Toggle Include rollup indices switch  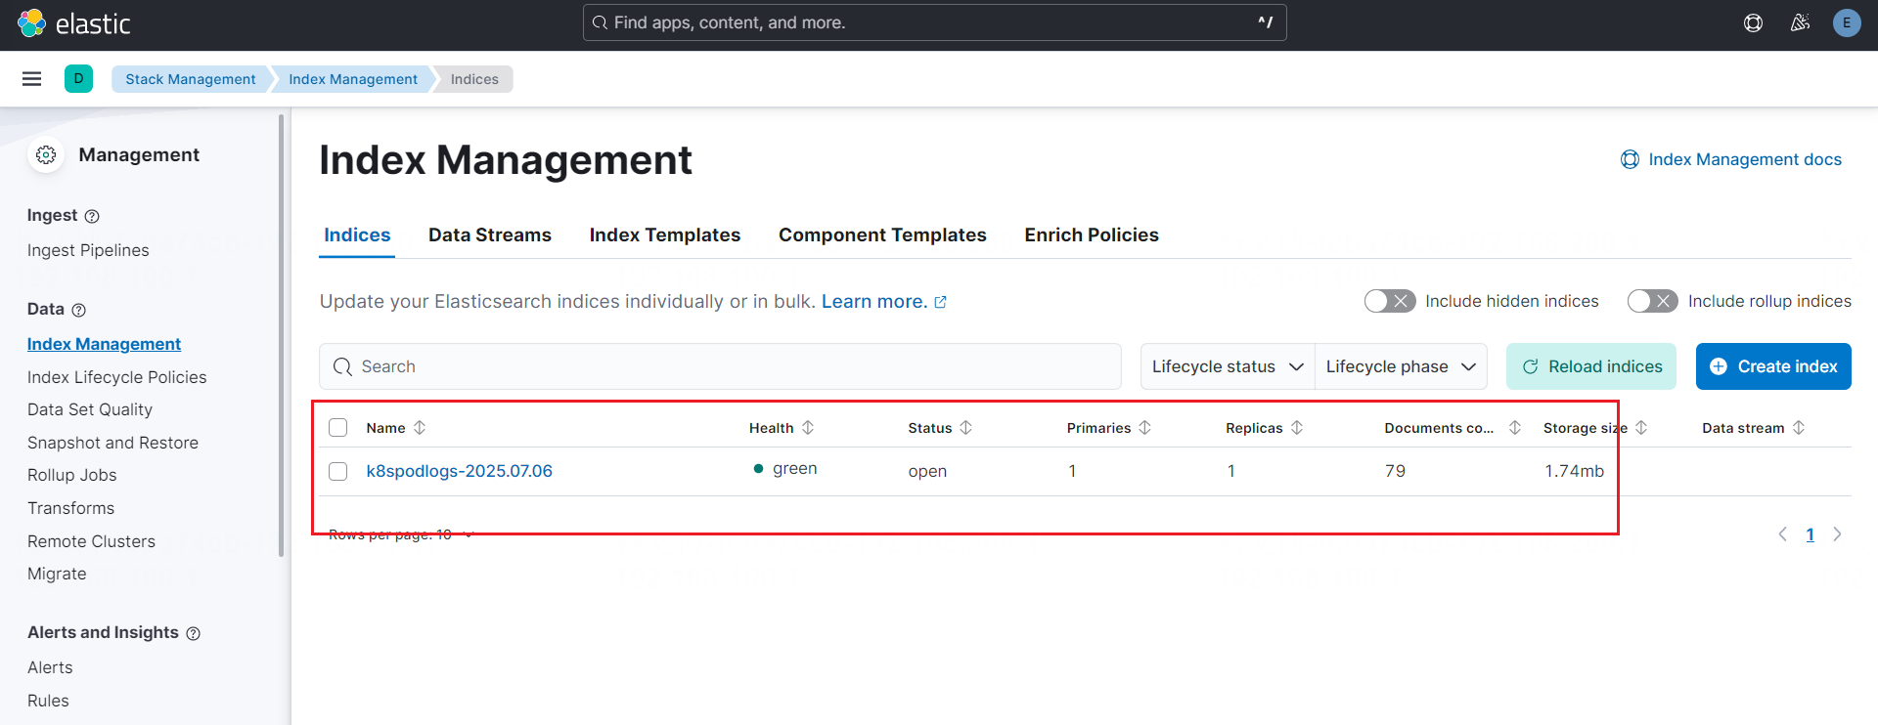click(1652, 301)
